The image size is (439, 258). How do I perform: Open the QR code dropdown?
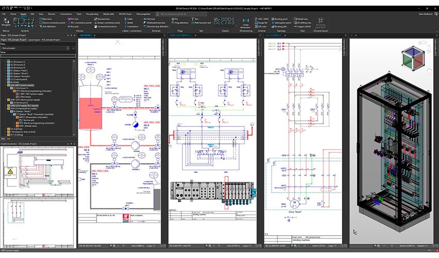click(269, 27)
